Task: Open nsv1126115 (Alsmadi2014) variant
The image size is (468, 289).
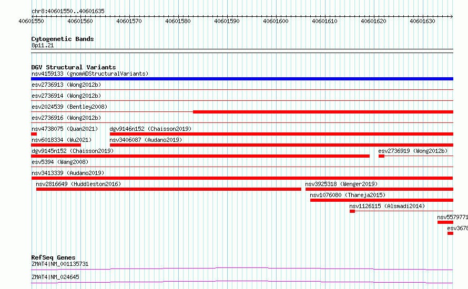Action: pos(387,206)
